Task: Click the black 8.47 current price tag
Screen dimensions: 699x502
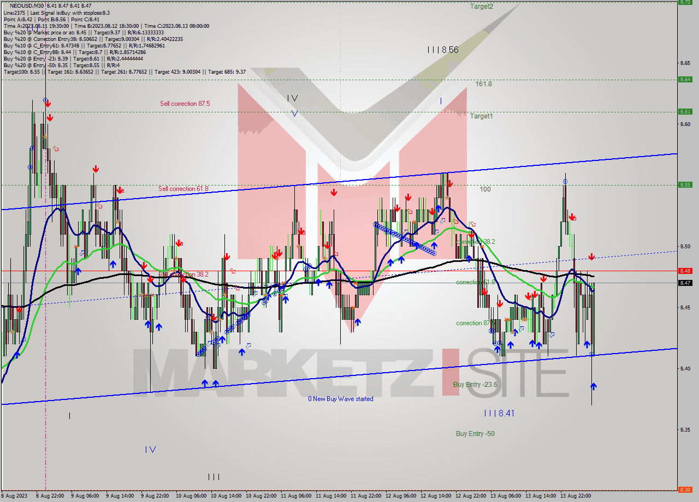Action: point(685,283)
